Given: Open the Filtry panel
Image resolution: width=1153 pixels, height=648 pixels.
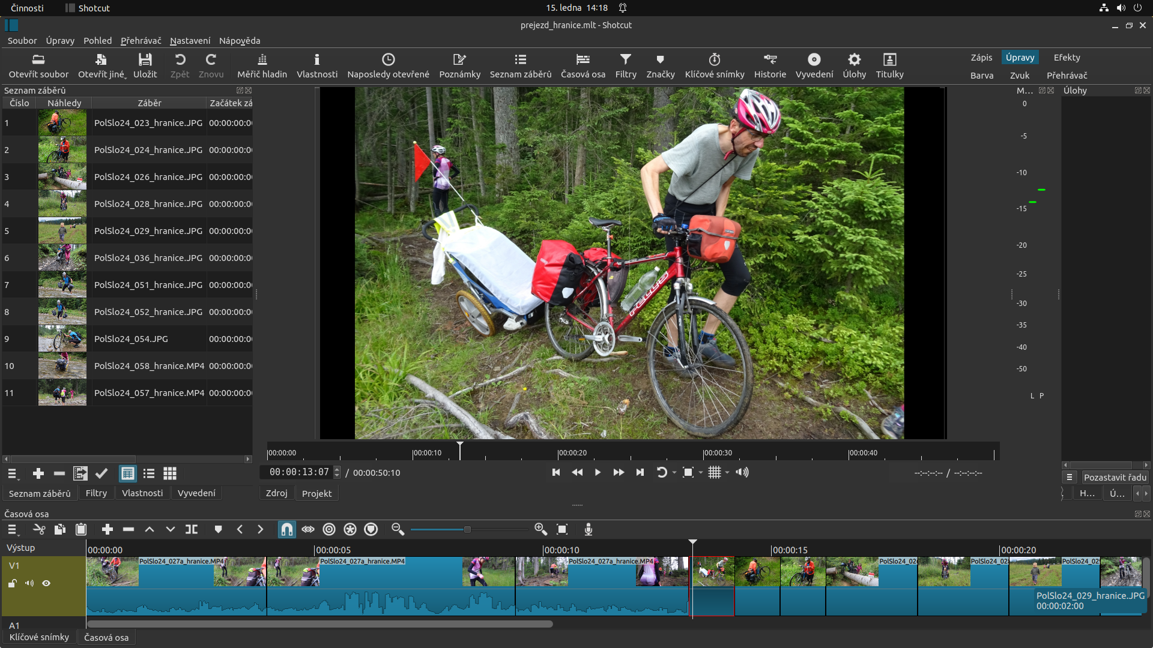Looking at the screenshot, I should click(x=625, y=65).
